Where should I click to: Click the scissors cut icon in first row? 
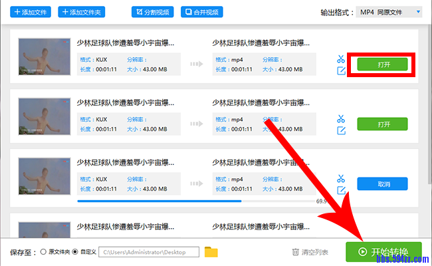click(x=341, y=59)
